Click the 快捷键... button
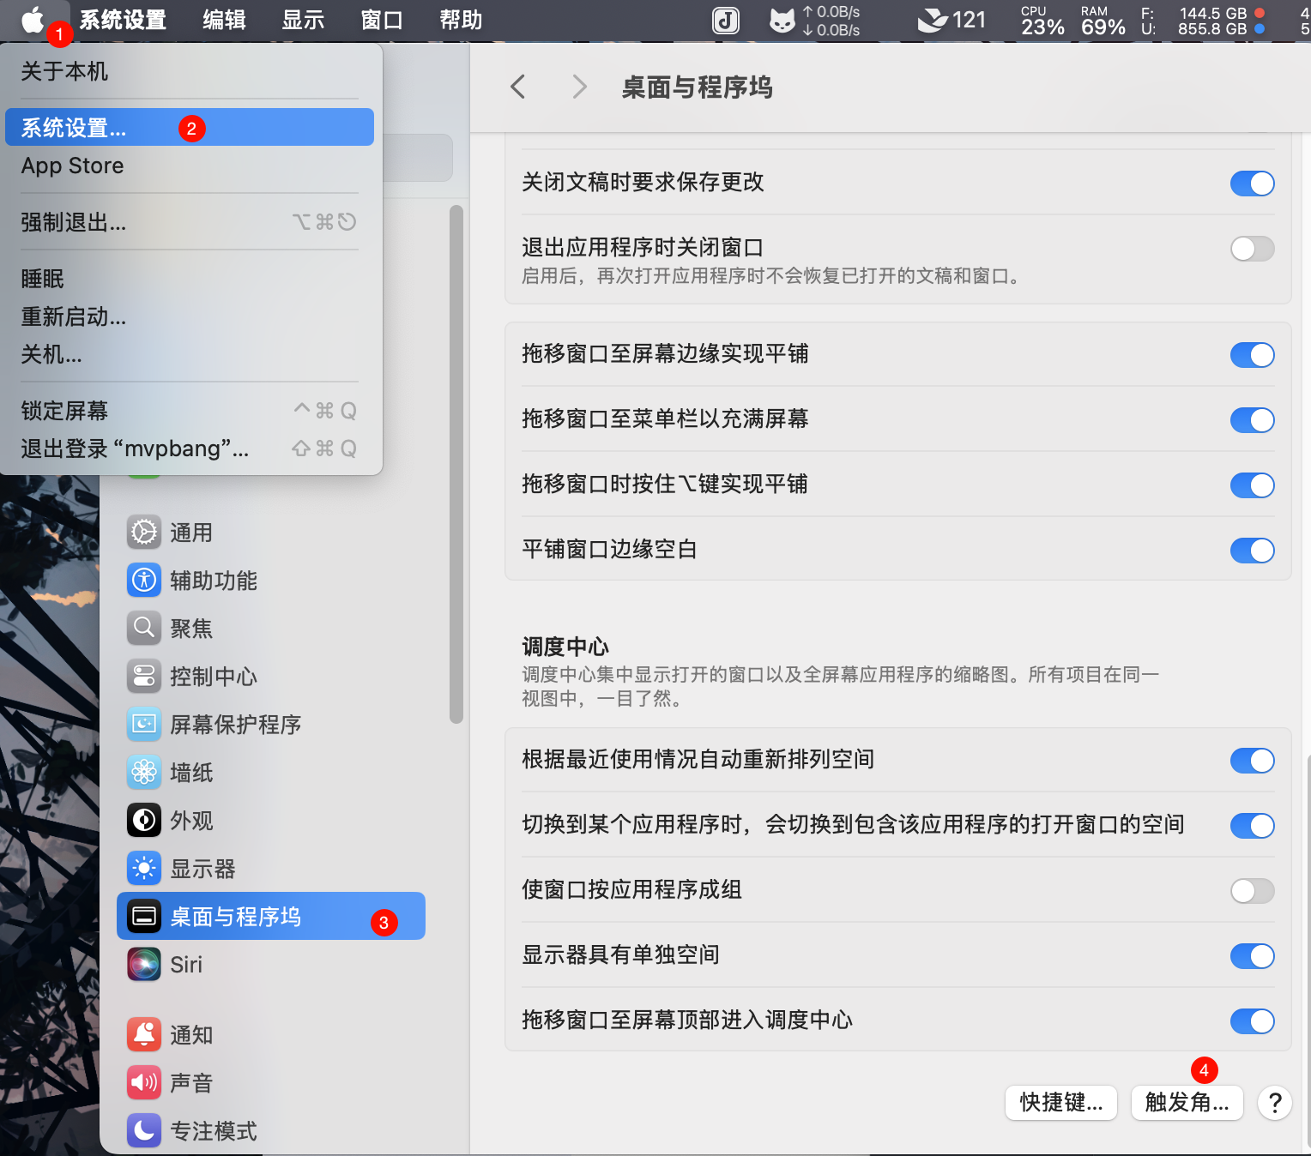Viewport: 1311px width, 1156px height. click(1060, 1102)
